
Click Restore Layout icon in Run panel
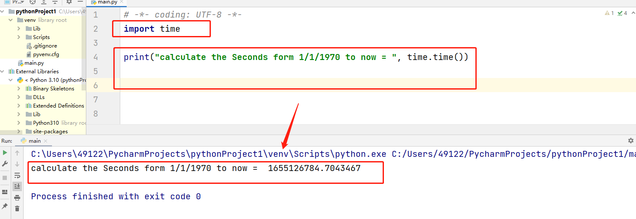5,192
